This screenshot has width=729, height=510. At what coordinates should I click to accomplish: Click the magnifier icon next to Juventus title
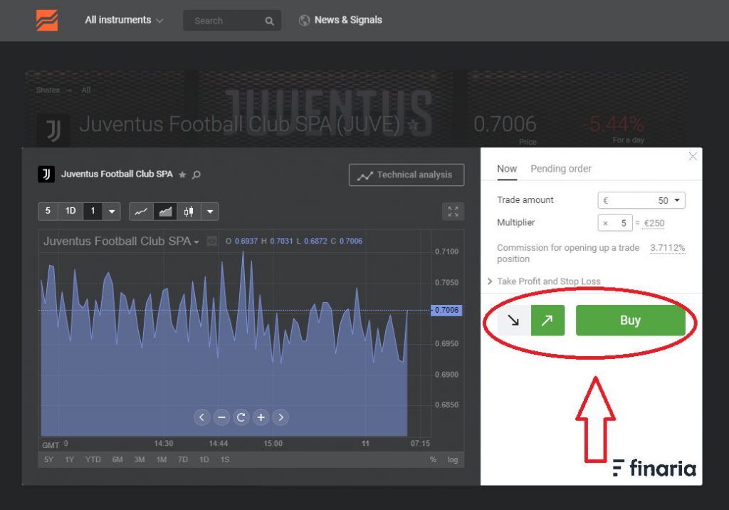point(196,175)
